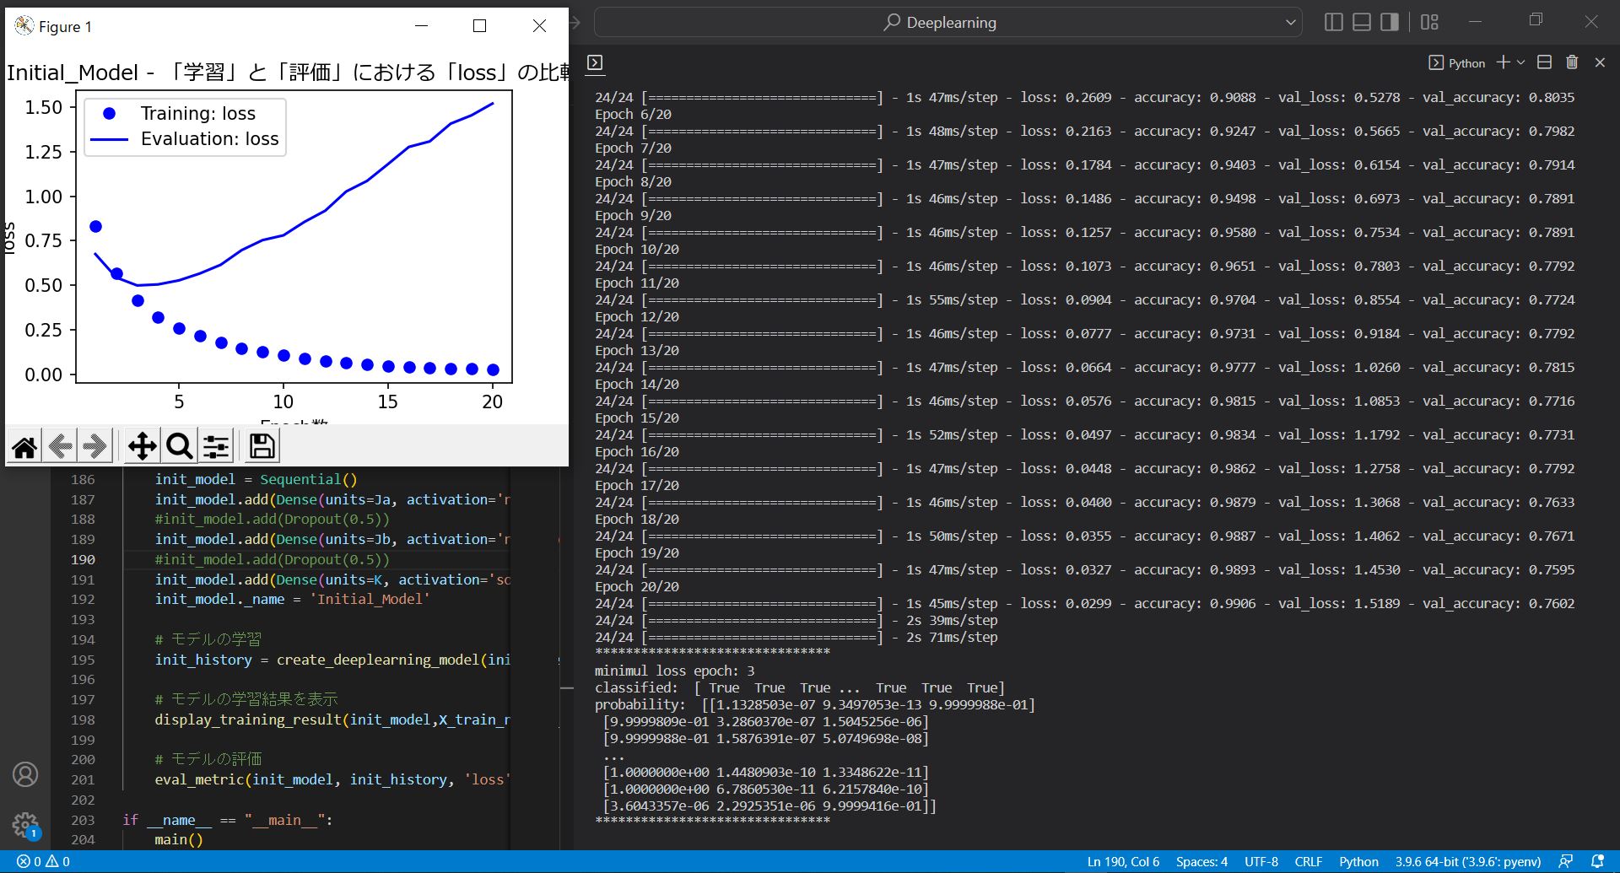Viewport: 1620px width, 873px height.
Task: Click the Python terminal label
Action: click(x=1457, y=63)
